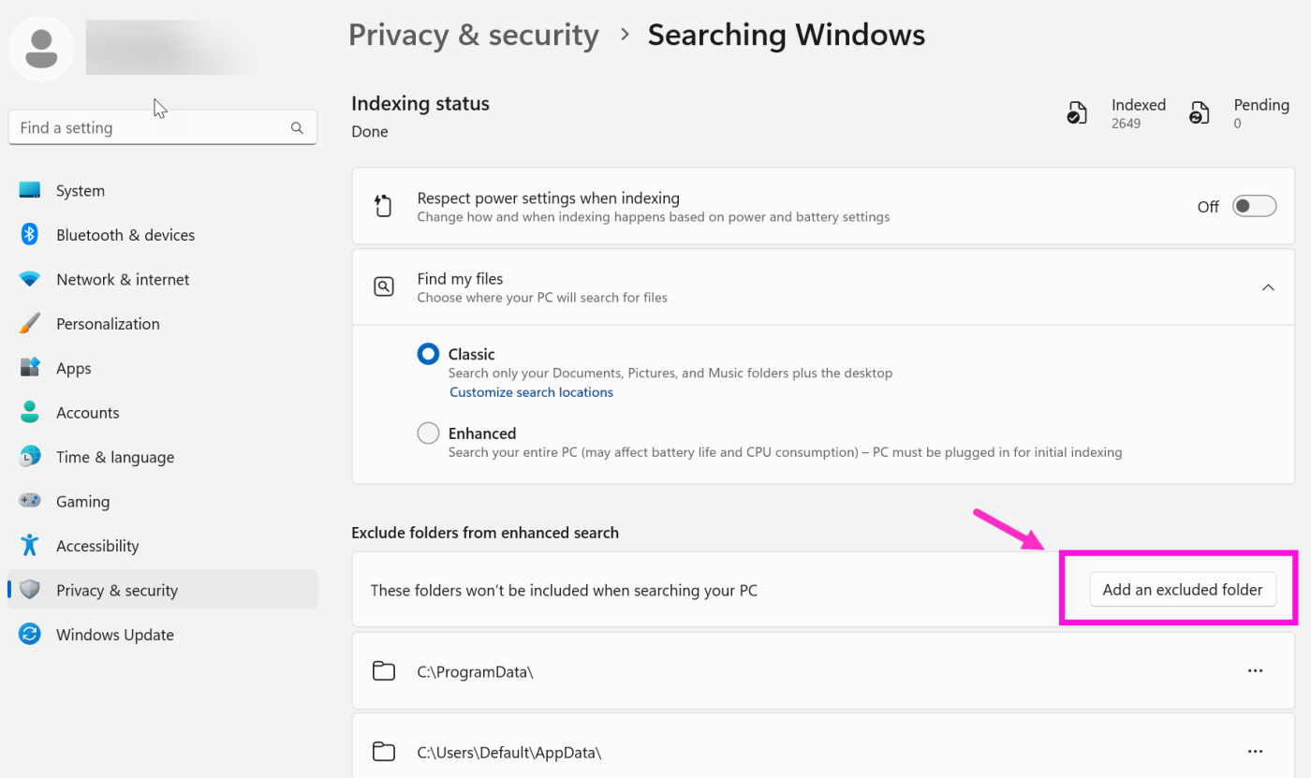Open Network & internet settings

pos(163,279)
